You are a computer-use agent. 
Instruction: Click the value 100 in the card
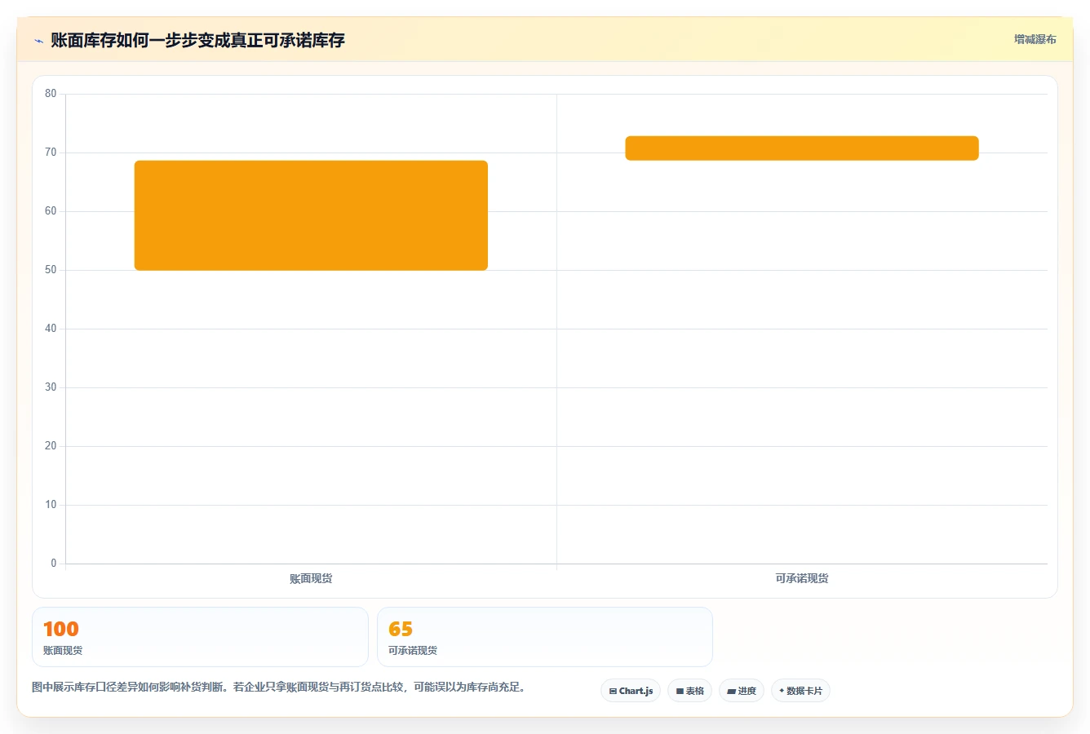pos(61,629)
